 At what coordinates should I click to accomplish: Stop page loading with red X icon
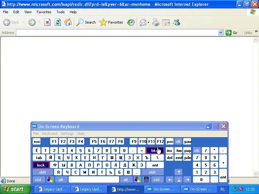[47, 22]
